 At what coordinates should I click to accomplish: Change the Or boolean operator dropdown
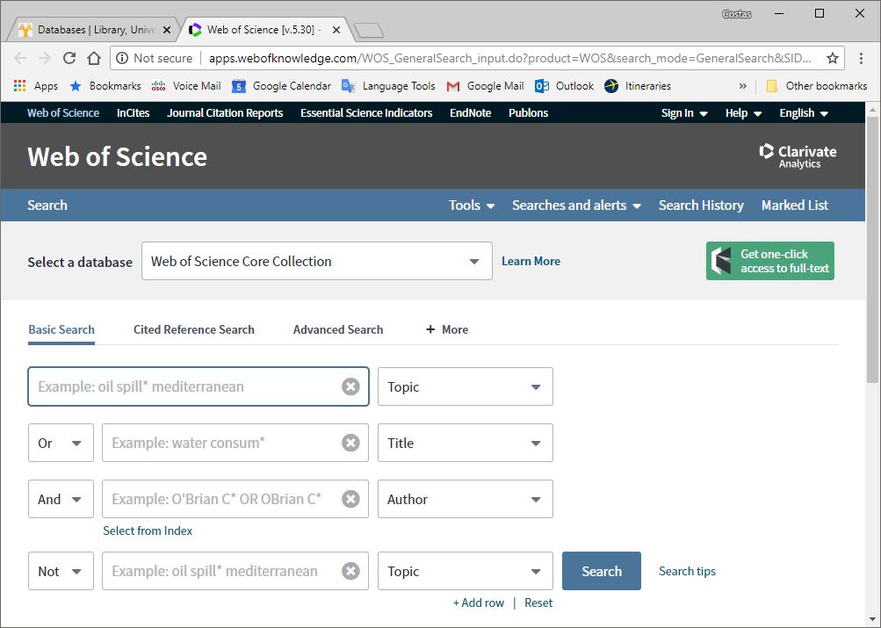pyautogui.click(x=61, y=443)
